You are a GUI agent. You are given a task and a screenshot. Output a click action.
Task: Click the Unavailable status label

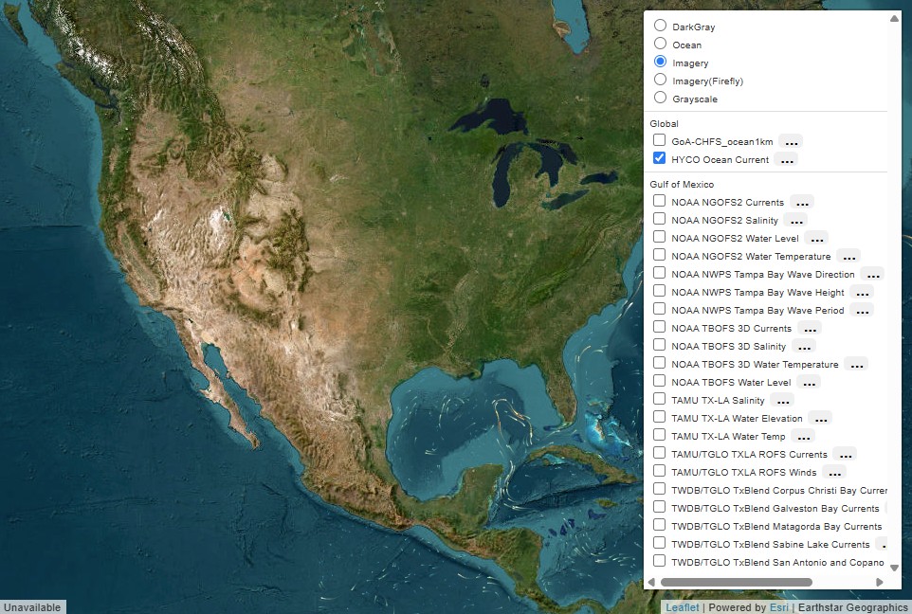[x=32, y=607]
